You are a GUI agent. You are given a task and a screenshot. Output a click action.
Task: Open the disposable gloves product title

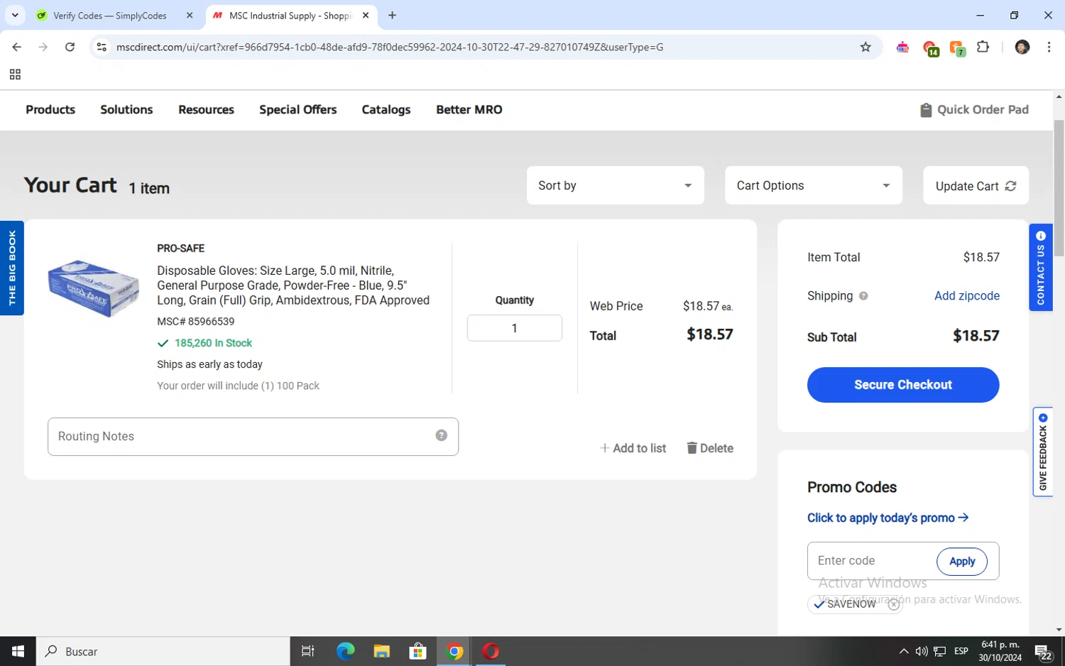click(293, 285)
